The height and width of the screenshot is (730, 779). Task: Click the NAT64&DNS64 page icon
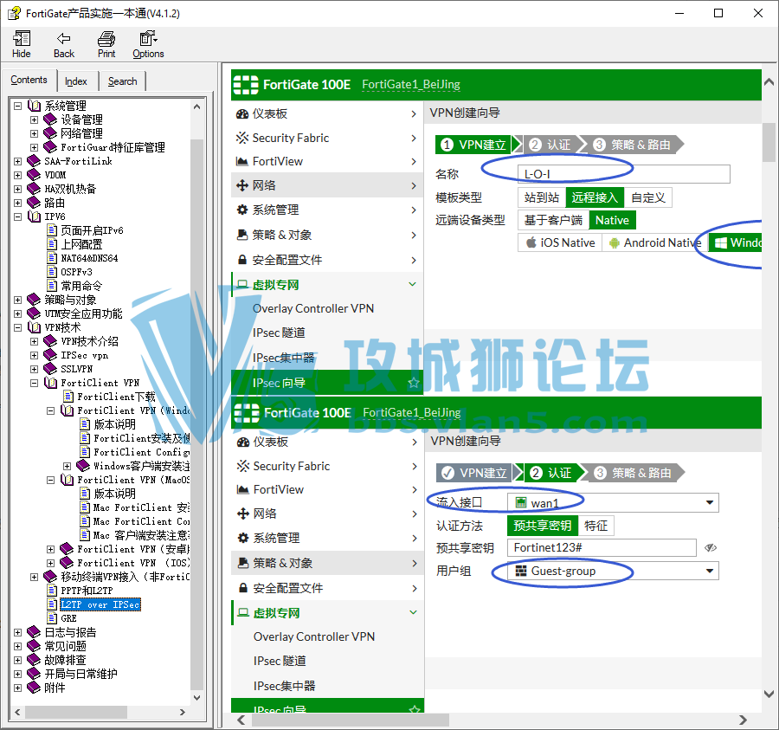pos(52,258)
